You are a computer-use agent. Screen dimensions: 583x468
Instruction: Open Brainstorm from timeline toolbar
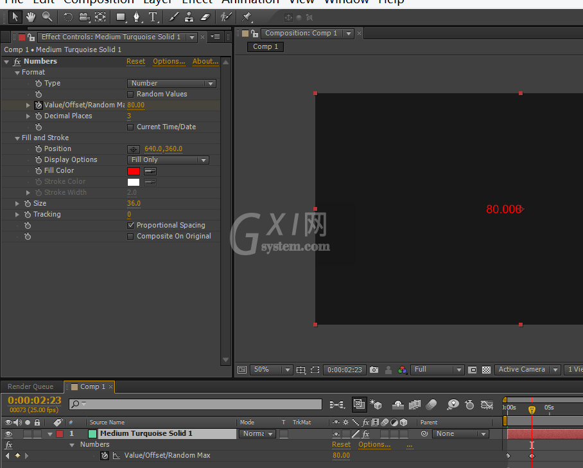pyautogui.click(x=453, y=404)
